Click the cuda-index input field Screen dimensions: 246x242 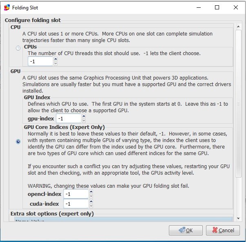click(76, 204)
